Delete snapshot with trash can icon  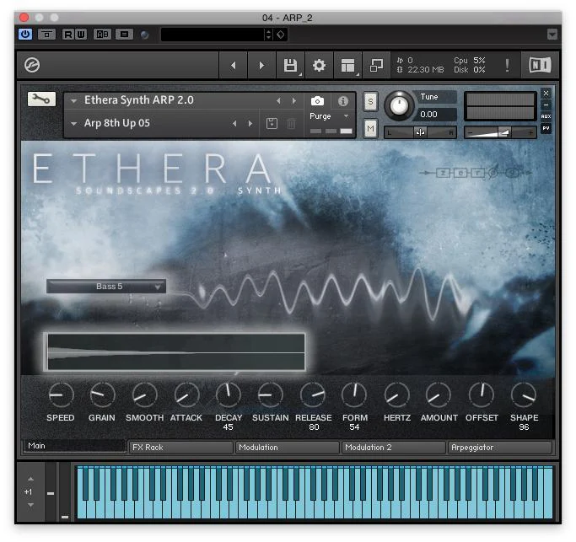(291, 124)
